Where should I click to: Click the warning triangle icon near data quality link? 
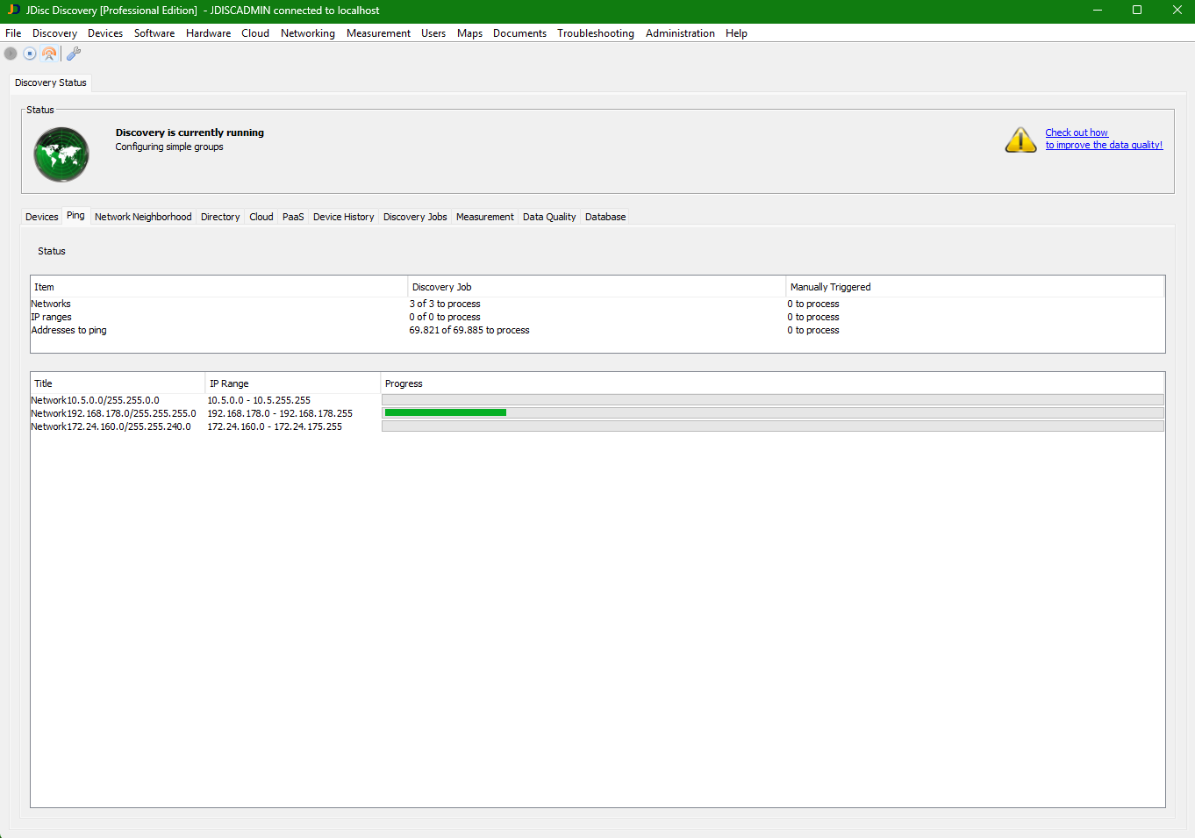point(1020,139)
